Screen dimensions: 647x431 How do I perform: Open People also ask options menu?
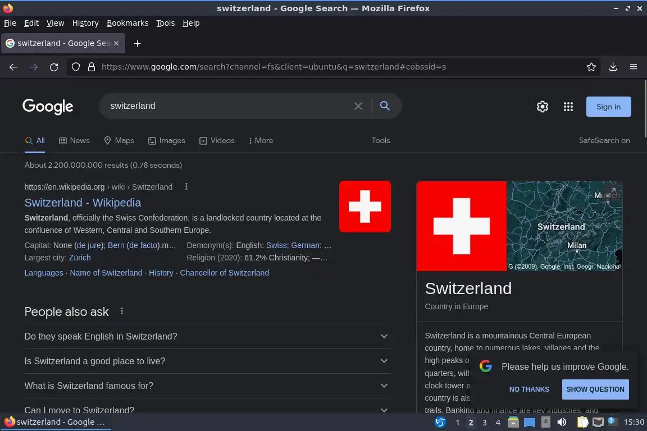(x=122, y=311)
